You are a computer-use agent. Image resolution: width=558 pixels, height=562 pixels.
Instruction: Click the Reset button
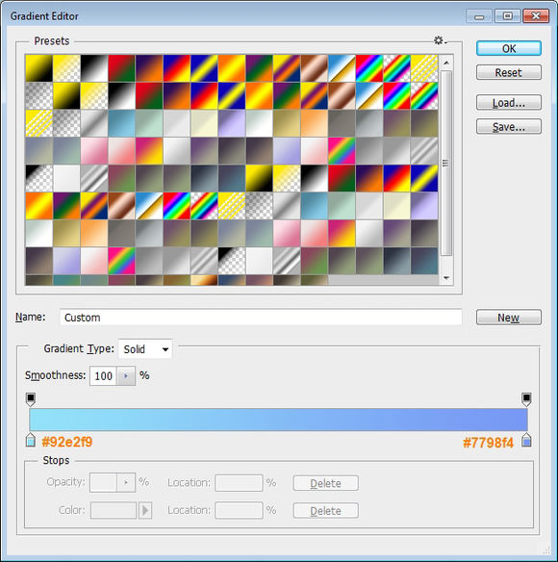point(509,73)
